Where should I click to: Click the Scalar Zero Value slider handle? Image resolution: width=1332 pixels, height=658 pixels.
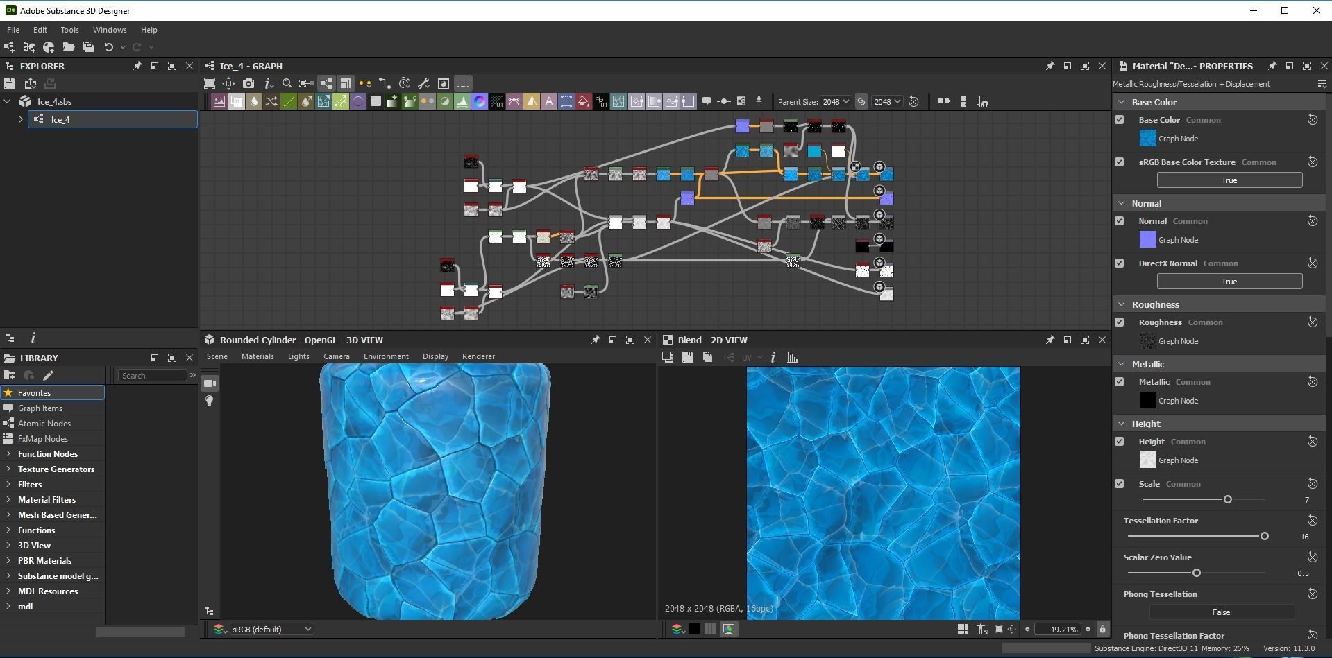(1196, 573)
